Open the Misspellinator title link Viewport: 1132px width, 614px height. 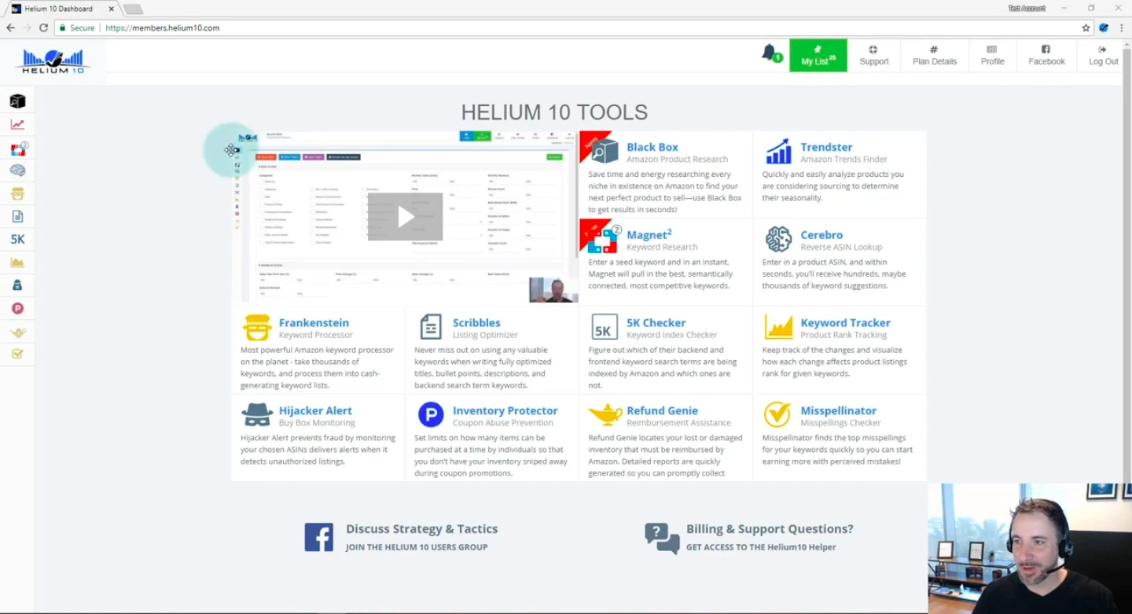(838, 410)
